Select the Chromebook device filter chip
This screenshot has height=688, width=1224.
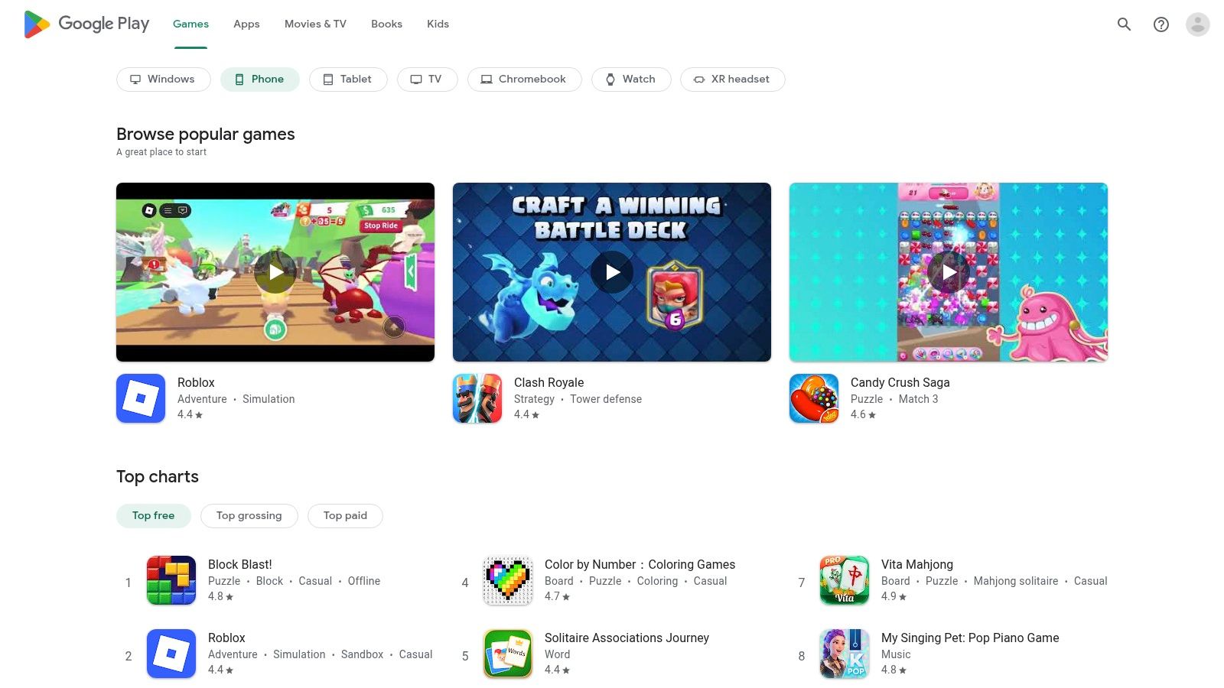pyautogui.click(x=525, y=80)
